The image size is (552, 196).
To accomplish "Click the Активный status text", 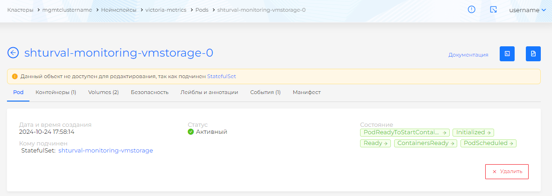I will click(212, 132).
